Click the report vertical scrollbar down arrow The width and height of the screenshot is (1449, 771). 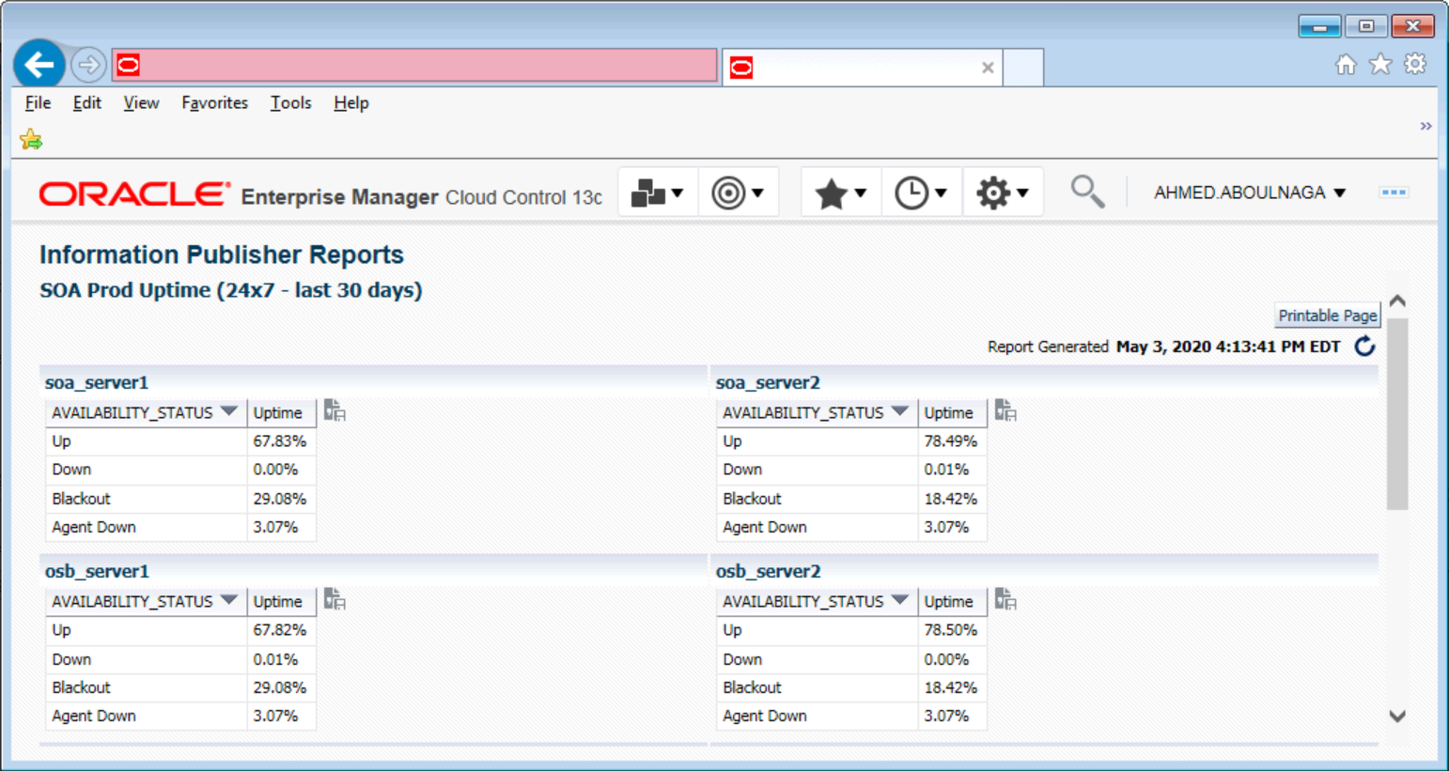[1397, 717]
